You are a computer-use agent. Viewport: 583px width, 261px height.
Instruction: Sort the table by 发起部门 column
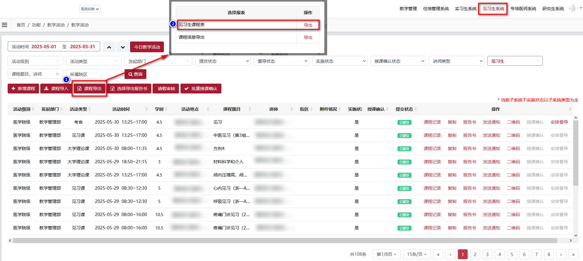coord(61,109)
